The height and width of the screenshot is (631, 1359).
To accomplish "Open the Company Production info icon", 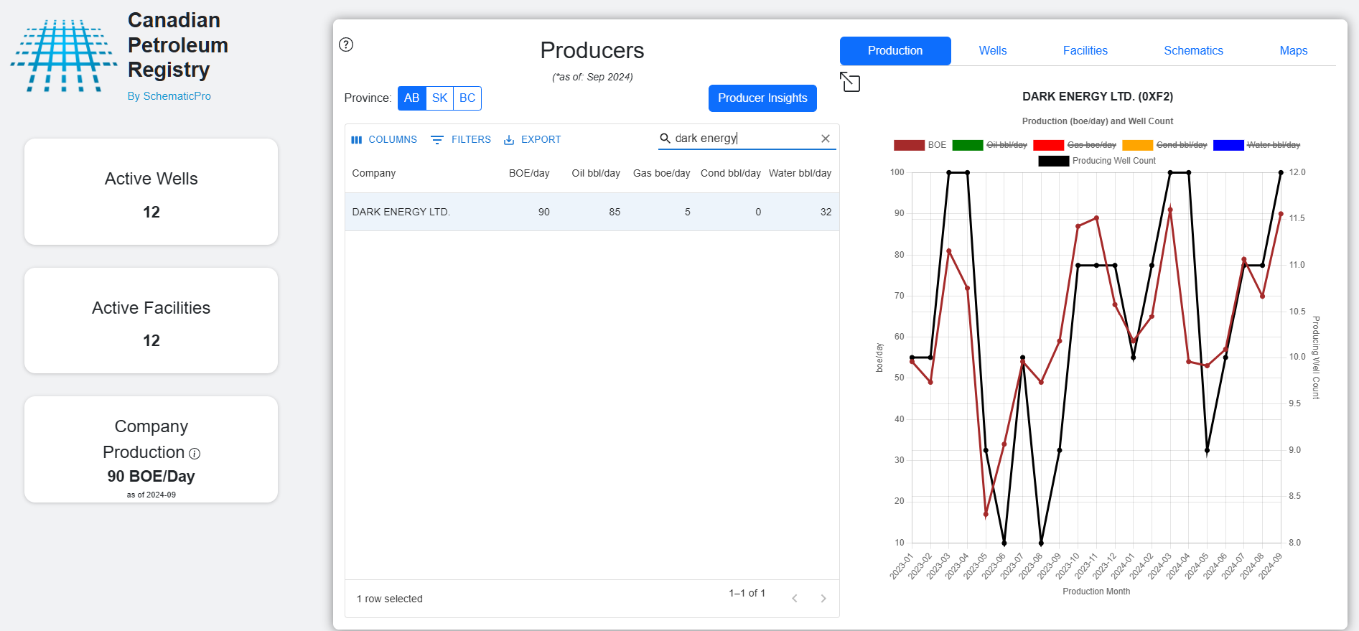I will point(195,454).
